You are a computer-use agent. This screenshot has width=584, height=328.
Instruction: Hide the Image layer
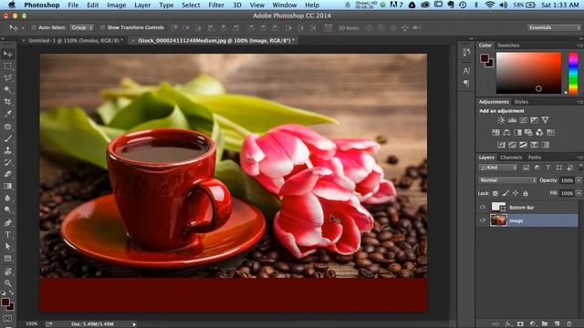[x=483, y=220]
